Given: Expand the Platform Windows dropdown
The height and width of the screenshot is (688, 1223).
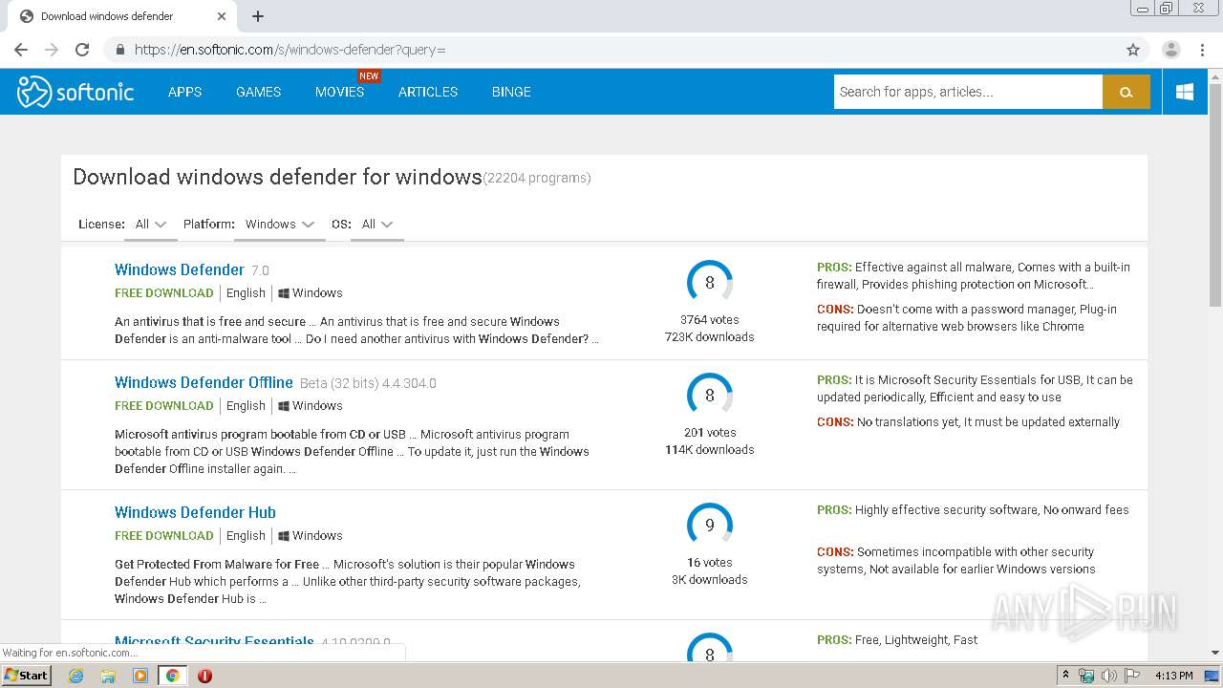Looking at the screenshot, I should click(x=279, y=225).
